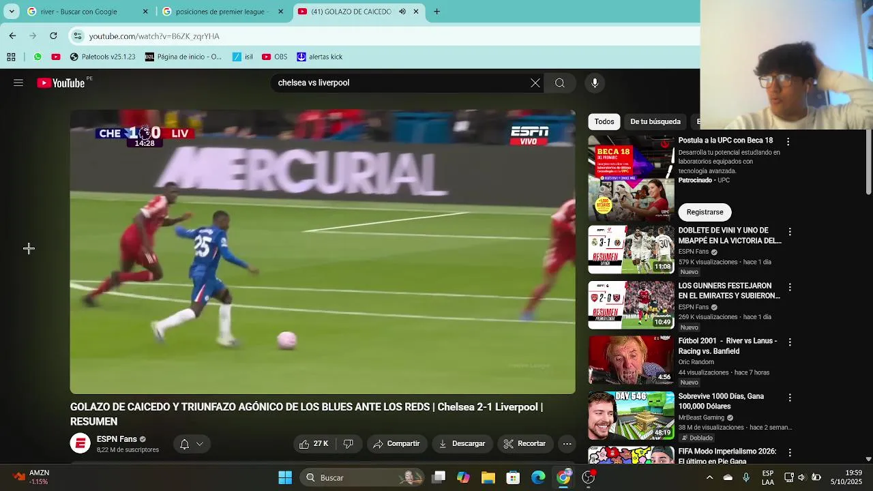Open options for Doblete de Vini video
The width and height of the screenshot is (873, 491).
[790, 232]
